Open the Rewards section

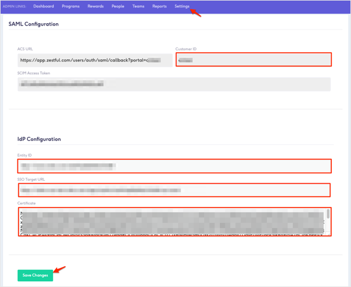click(x=95, y=6)
